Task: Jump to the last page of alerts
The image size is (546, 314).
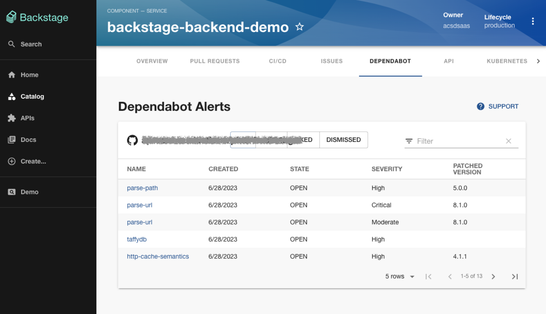Action: 515,276
